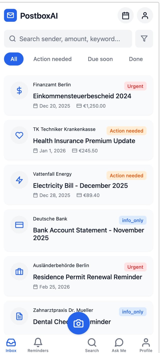
Task: Open Search in the bottom navigation
Action: tap(92, 345)
